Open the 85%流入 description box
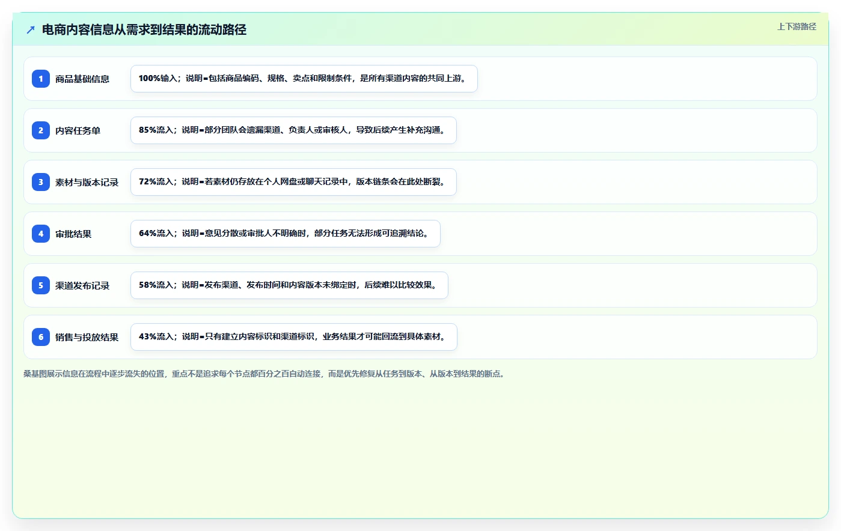The image size is (841, 531). point(293,130)
